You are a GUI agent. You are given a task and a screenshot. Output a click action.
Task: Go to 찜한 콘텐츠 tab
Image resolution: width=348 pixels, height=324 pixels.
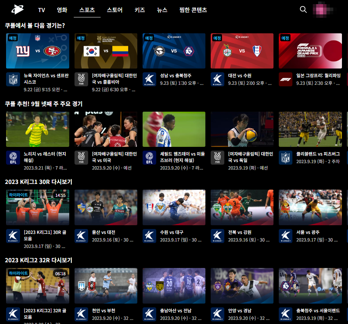193,10
